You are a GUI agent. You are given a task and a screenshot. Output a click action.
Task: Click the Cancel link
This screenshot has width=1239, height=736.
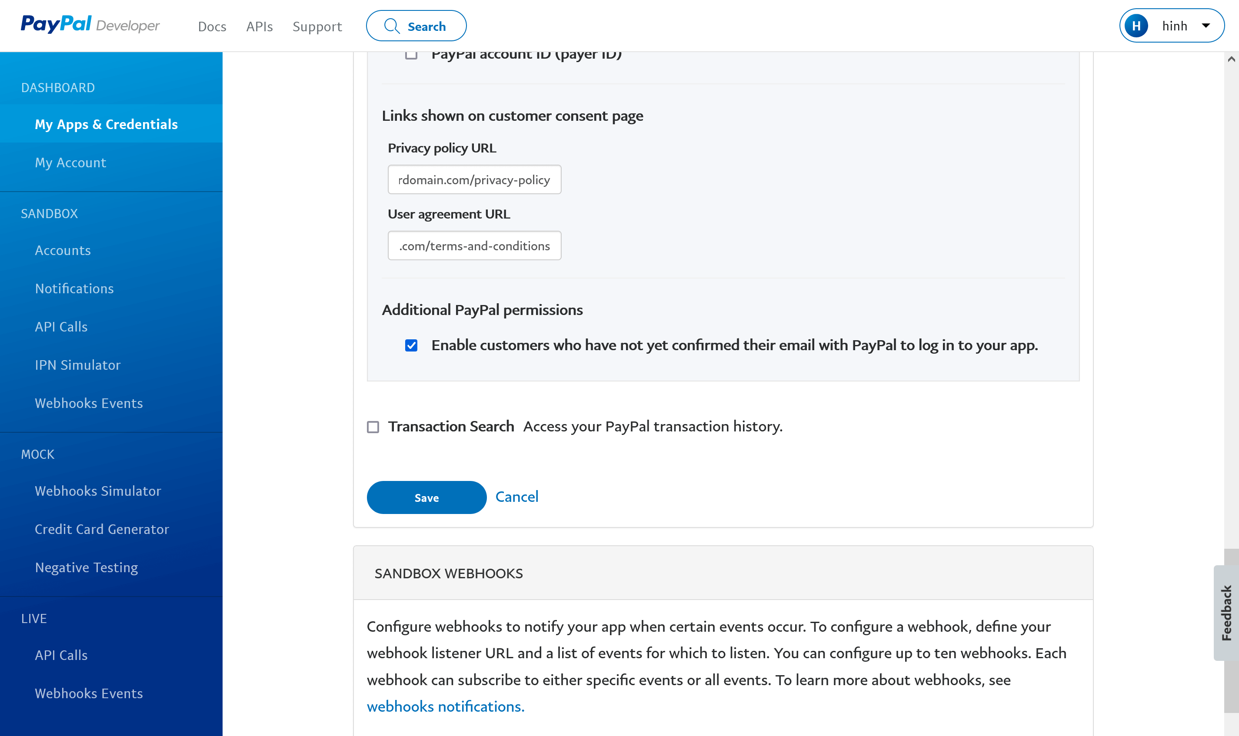tap(516, 497)
